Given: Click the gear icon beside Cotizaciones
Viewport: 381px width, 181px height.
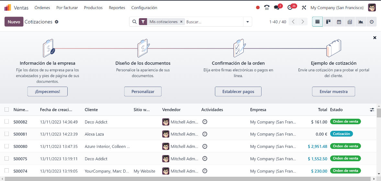Looking at the screenshot, I should pyautogui.click(x=57, y=22).
